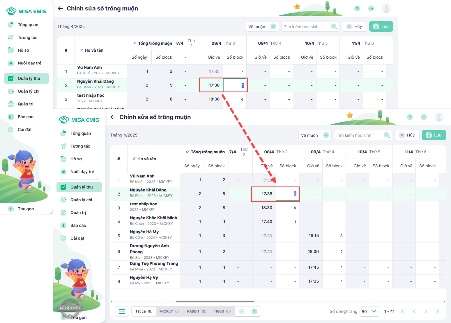Open the chat bubble icon in the front window
Viewport: 451px width, 323px height.
(424, 117)
